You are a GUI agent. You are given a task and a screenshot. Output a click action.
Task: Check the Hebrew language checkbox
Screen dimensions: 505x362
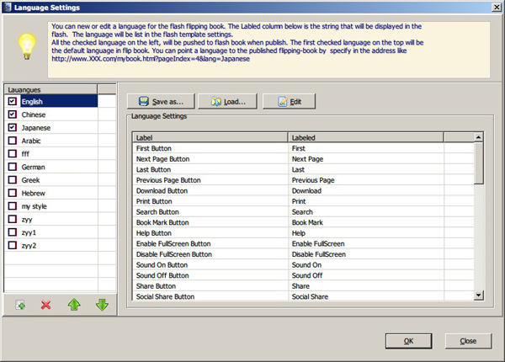[13, 193]
